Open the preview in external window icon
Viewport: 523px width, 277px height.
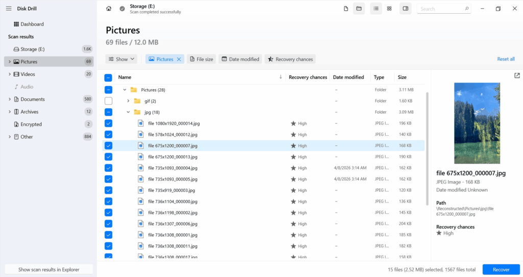point(517,75)
